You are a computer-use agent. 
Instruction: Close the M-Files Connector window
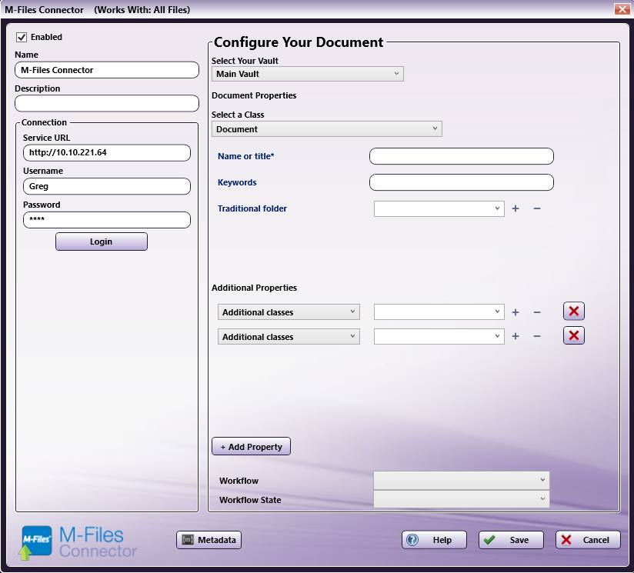click(x=622, y=9)
